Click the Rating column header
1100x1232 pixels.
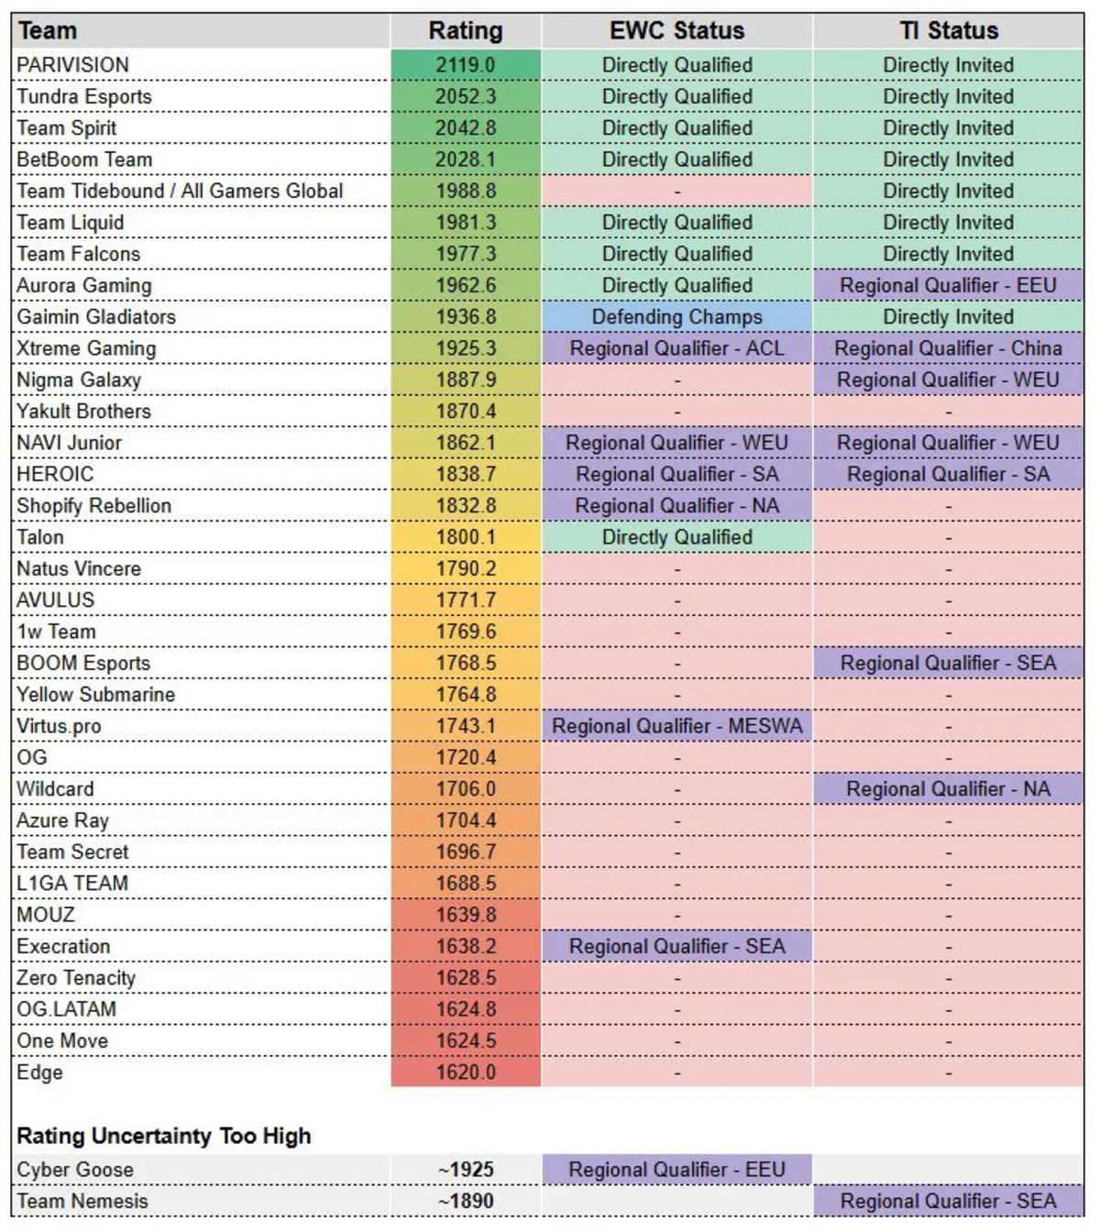(x=466, y=30)
